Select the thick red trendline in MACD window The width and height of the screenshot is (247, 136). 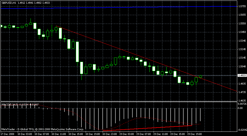coord(147,128)
